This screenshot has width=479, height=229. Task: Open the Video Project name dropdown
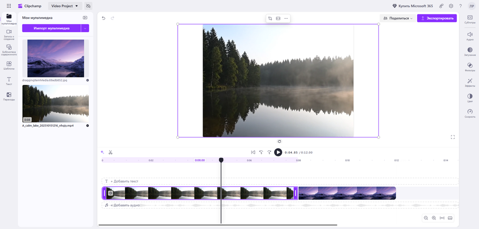pos(65,6)
